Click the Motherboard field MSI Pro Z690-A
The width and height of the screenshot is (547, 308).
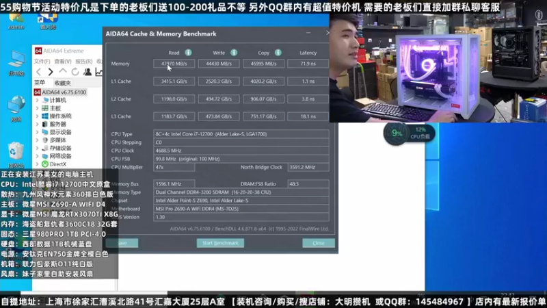[x=241, y=209]
